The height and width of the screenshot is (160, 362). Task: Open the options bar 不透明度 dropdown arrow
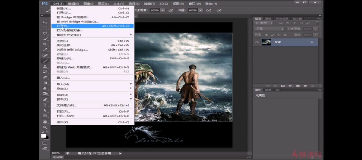tap(163, 10)
